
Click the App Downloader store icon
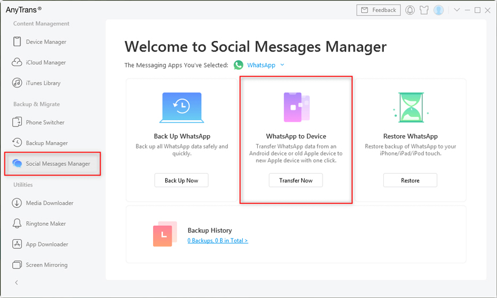[x=17, y=244]
